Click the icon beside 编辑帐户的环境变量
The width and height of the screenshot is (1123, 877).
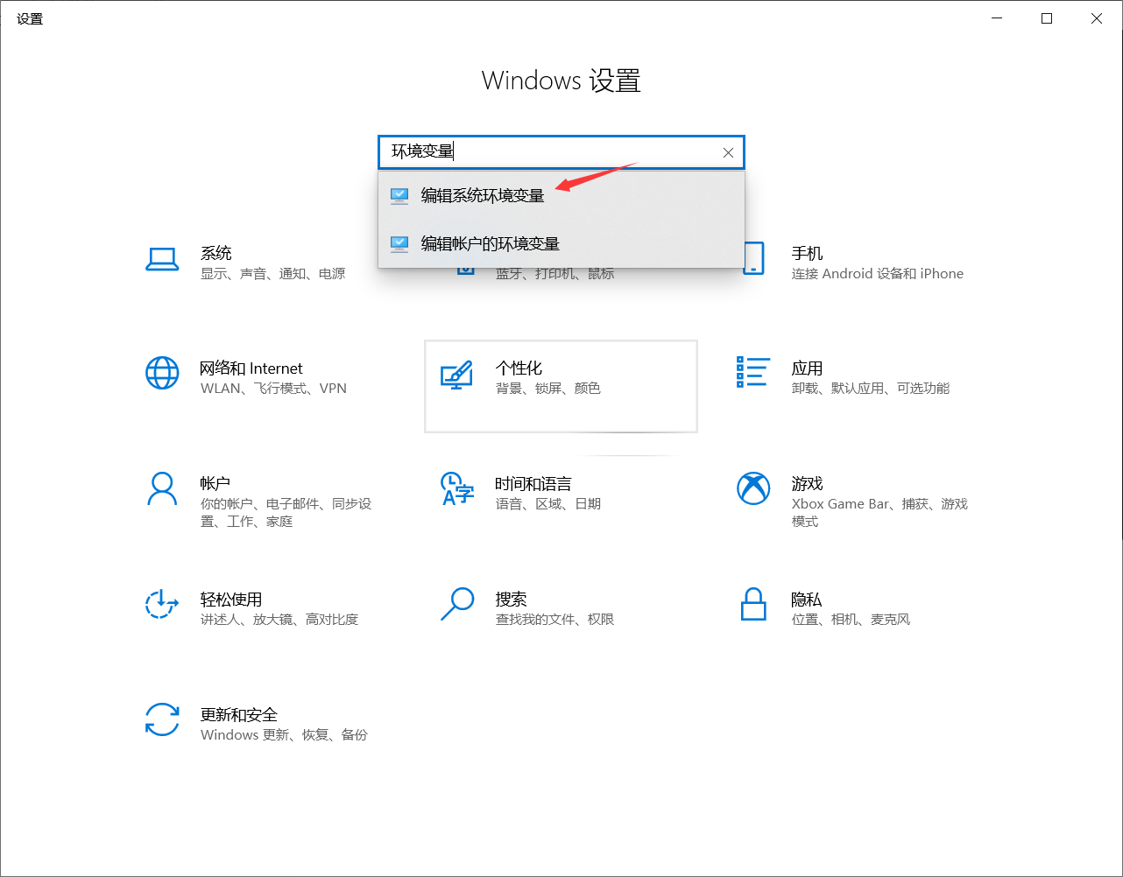(399, 243)
